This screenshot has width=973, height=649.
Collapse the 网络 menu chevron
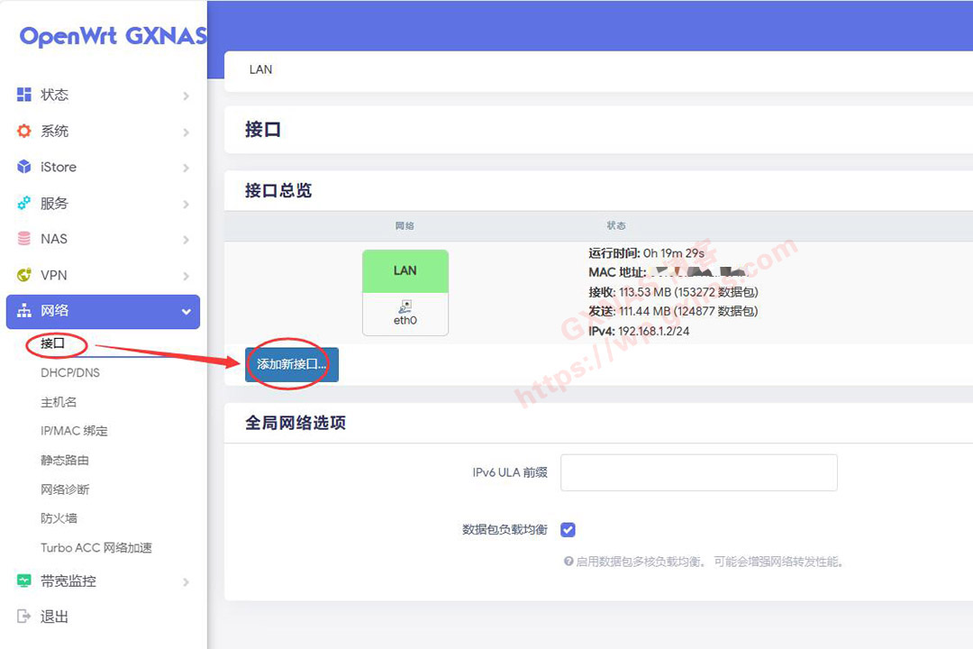(186, 312)
